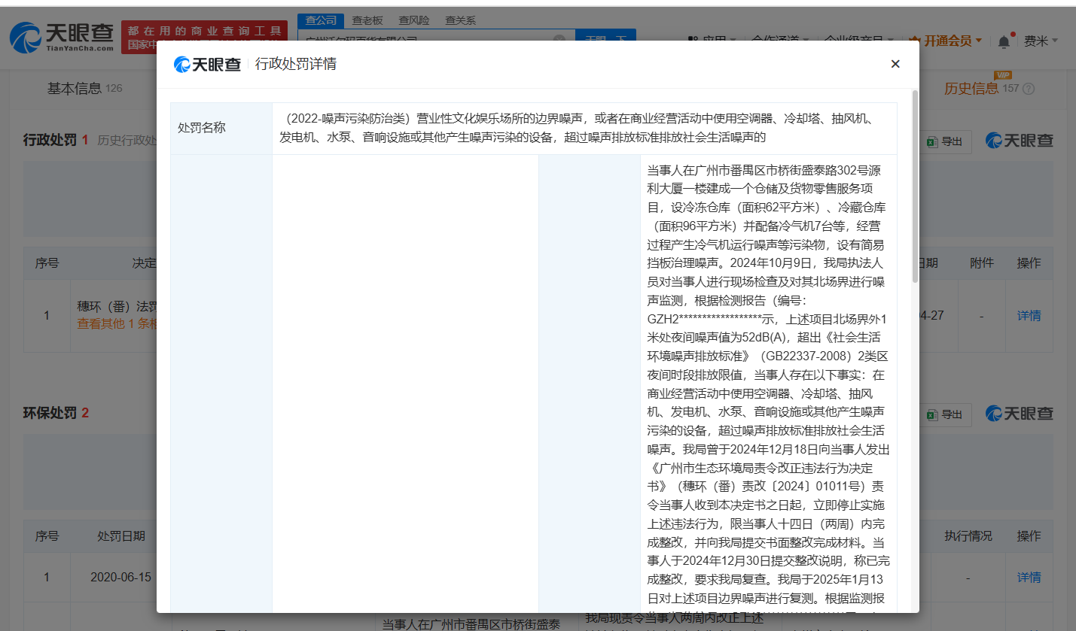Click the 2020-06-15 date cell
1076x631 pixels.
point(120,578)
